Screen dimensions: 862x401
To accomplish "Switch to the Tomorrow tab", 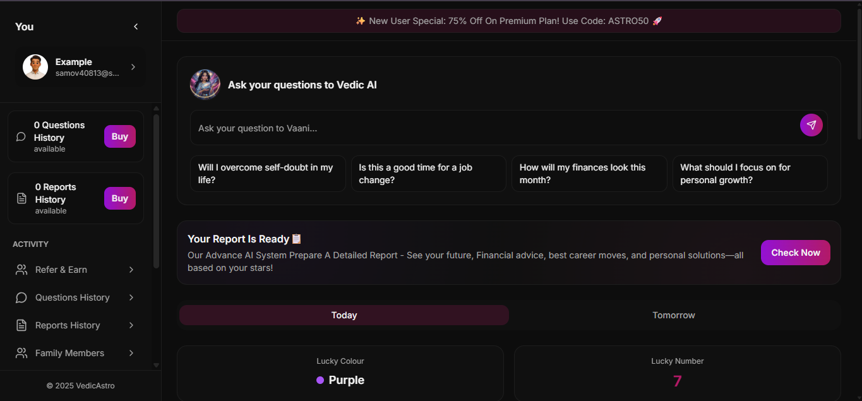I will [x=673, y=314].
